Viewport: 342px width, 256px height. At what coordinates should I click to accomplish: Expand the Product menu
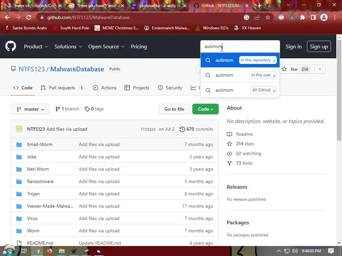[36, 47]
